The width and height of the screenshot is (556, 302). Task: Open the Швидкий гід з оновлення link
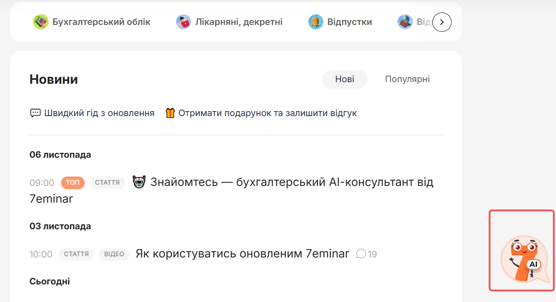99,113
